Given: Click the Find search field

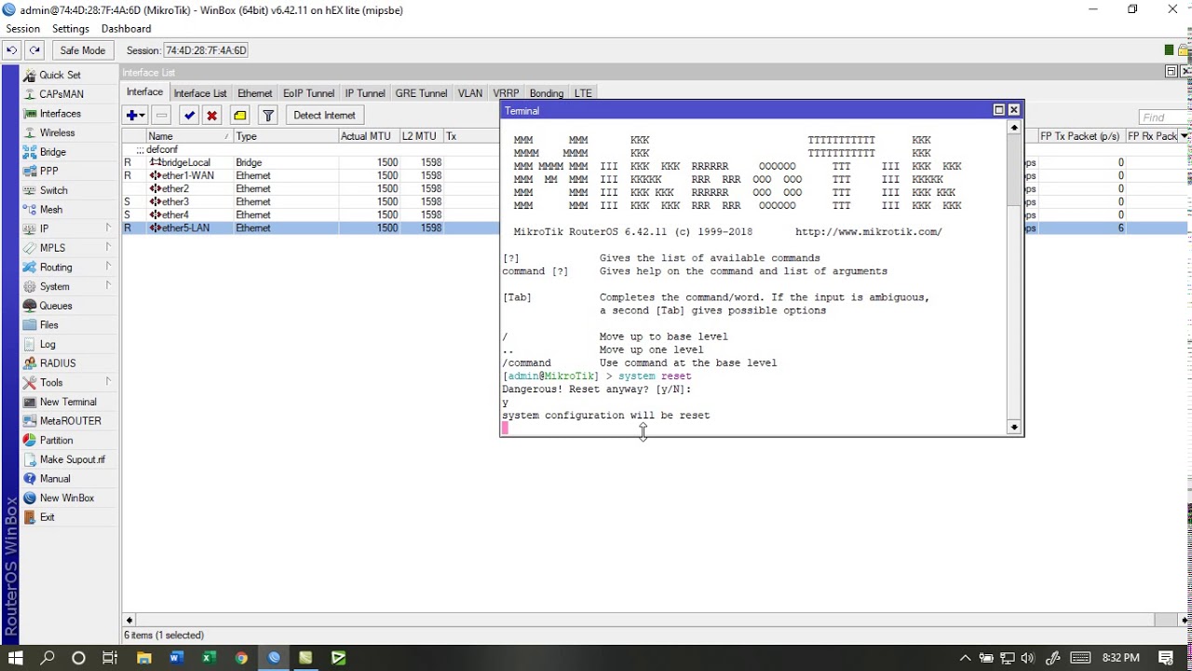Looking at the screenshot, I should point(1164,117).
